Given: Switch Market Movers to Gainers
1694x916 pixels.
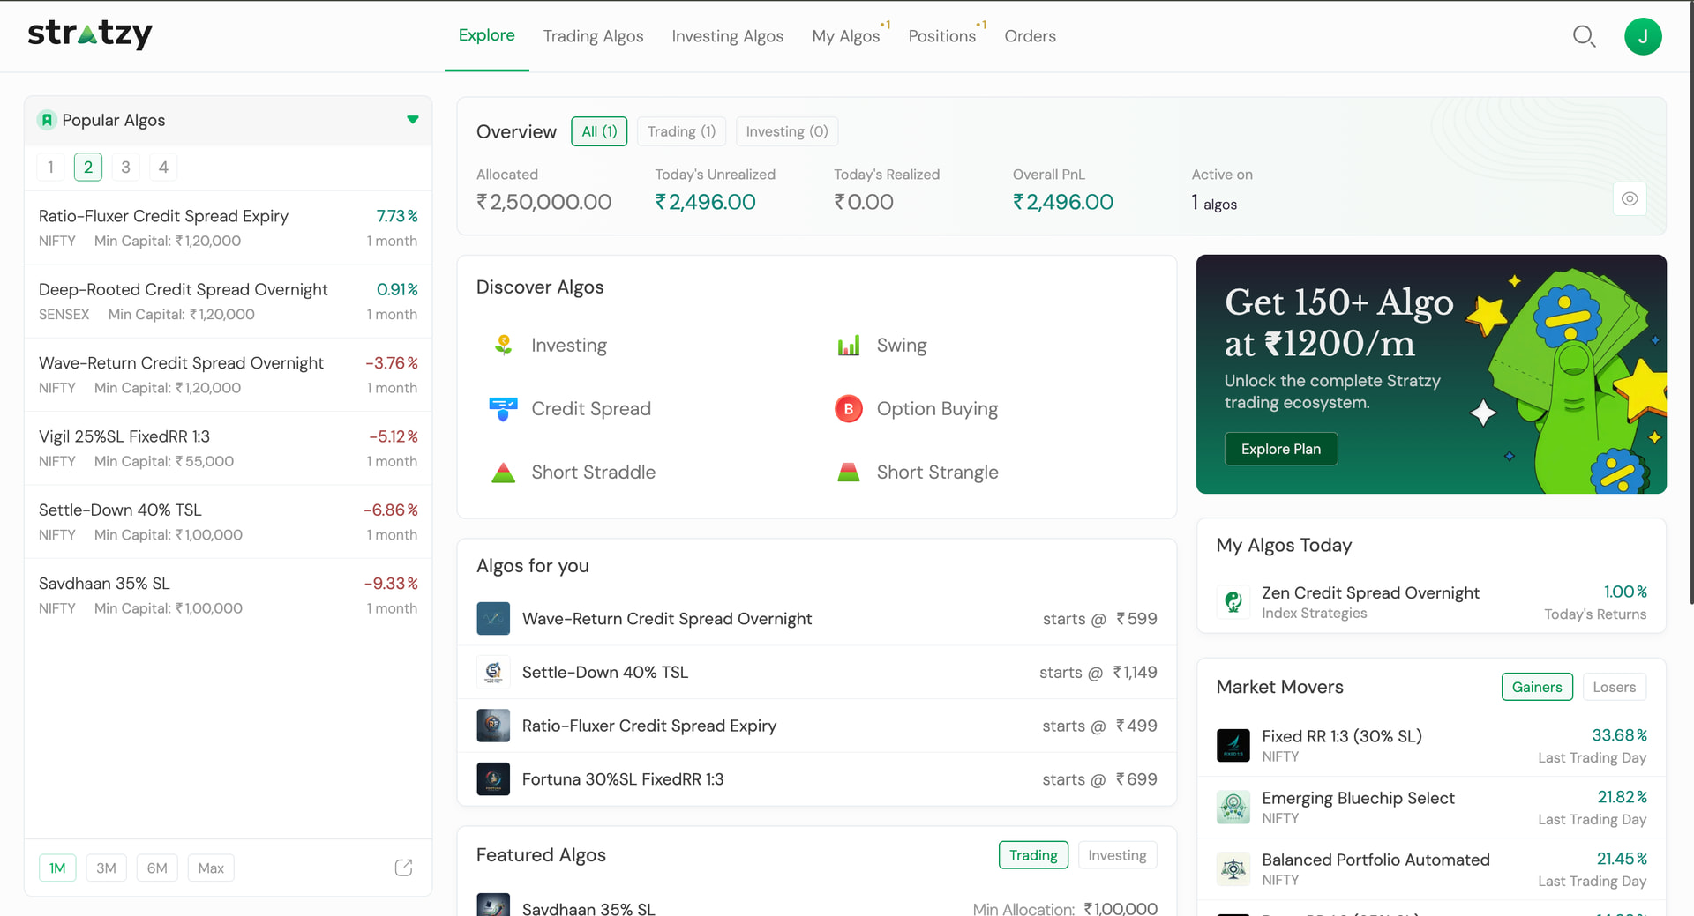Looking at the screenshot, I should (1537, 687).
